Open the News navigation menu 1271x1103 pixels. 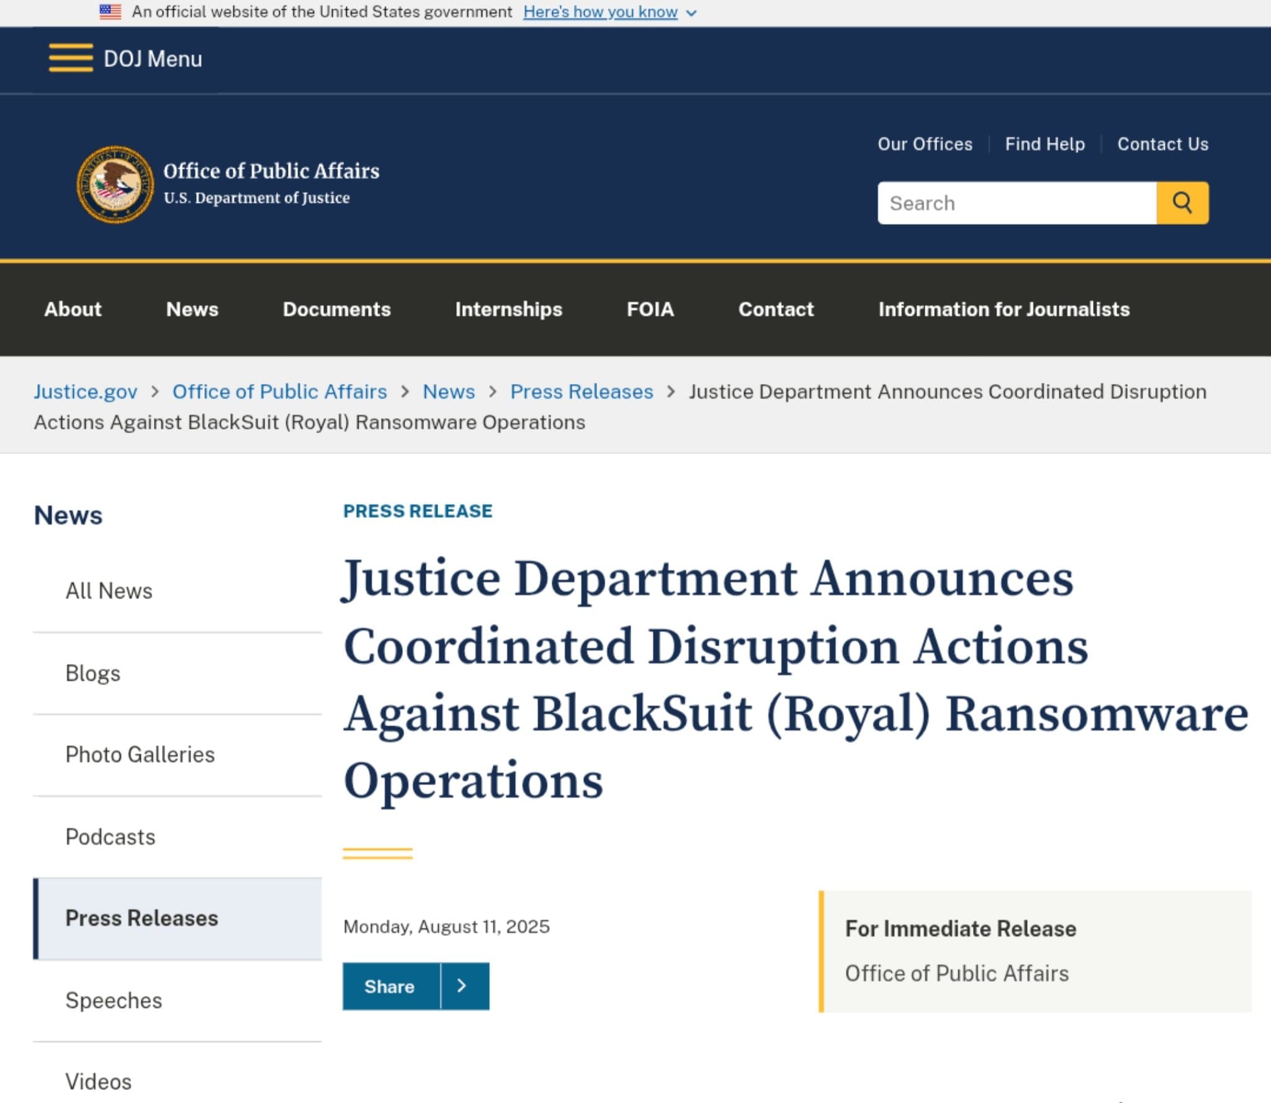tap(192, 309)
